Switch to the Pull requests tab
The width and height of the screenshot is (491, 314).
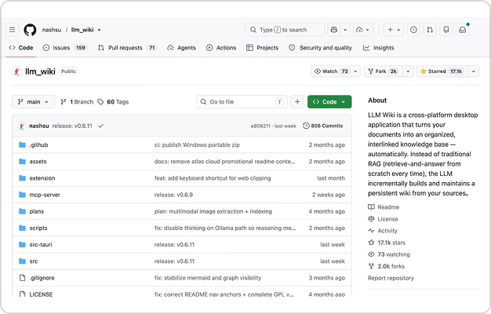127,48
